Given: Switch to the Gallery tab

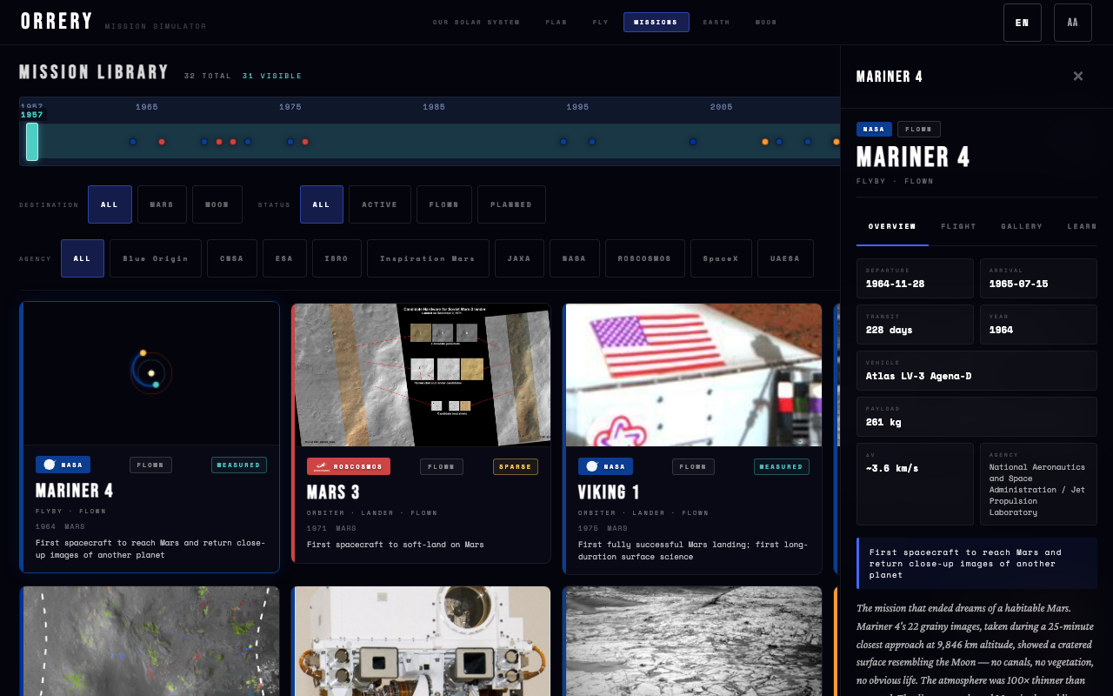Looking at the screenshot, I should point(1022,226).
